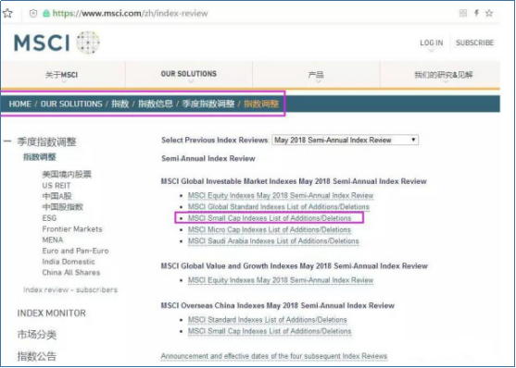This screenshot has width=516, height=368.
Task: Collapse the 季度指数调整 sidebar section
Action: [x=7, y=141]
